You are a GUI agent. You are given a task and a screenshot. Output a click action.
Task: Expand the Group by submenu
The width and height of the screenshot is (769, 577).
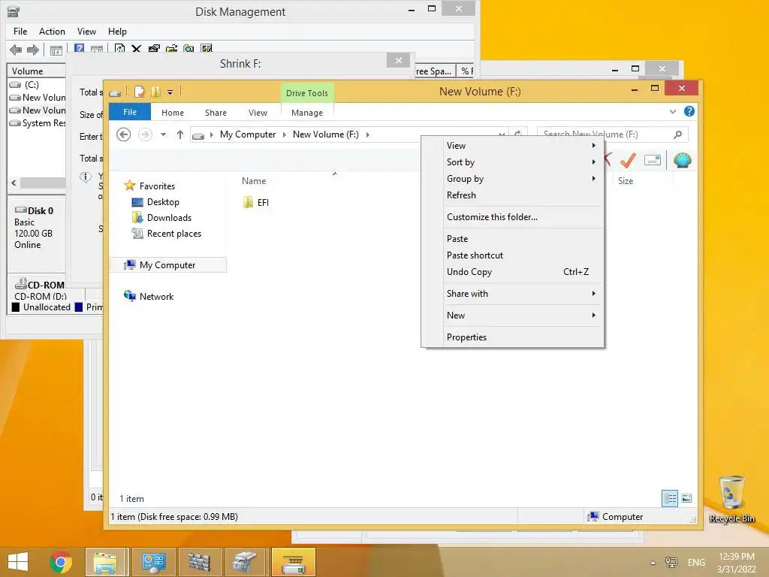[x=593, y=179]
